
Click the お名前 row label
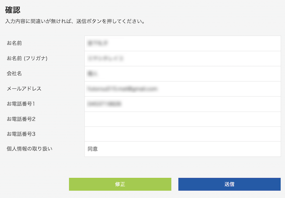(14, 43)
